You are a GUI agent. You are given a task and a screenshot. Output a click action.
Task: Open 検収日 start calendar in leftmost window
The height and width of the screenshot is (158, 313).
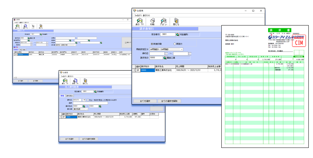click(x=32, y=45)
